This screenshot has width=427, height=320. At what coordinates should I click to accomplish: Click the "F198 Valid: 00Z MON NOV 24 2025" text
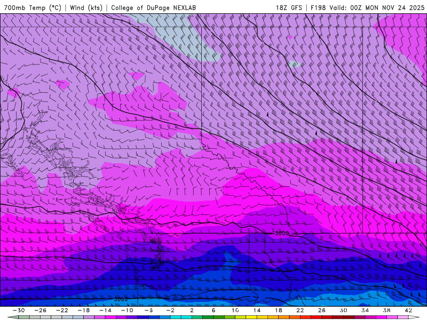[368, 7]
